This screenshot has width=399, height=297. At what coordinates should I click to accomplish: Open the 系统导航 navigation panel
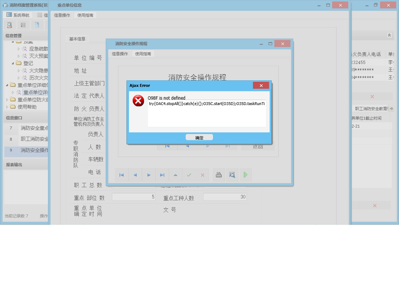(x=17, y=15)
